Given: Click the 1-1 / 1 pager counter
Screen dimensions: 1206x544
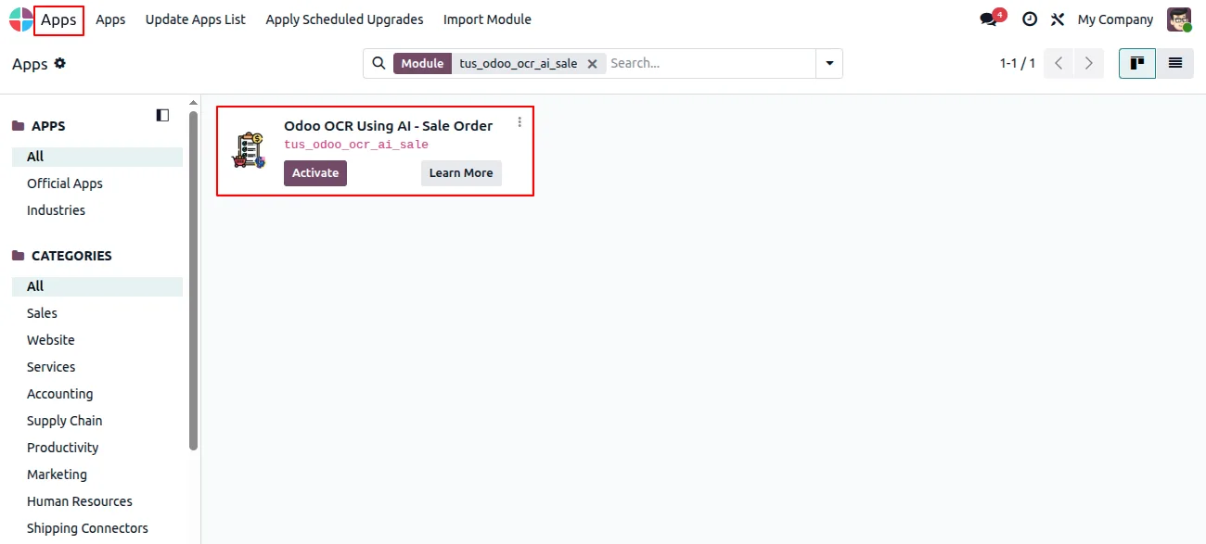Looking at the screenshot, I should (1017, 63).
